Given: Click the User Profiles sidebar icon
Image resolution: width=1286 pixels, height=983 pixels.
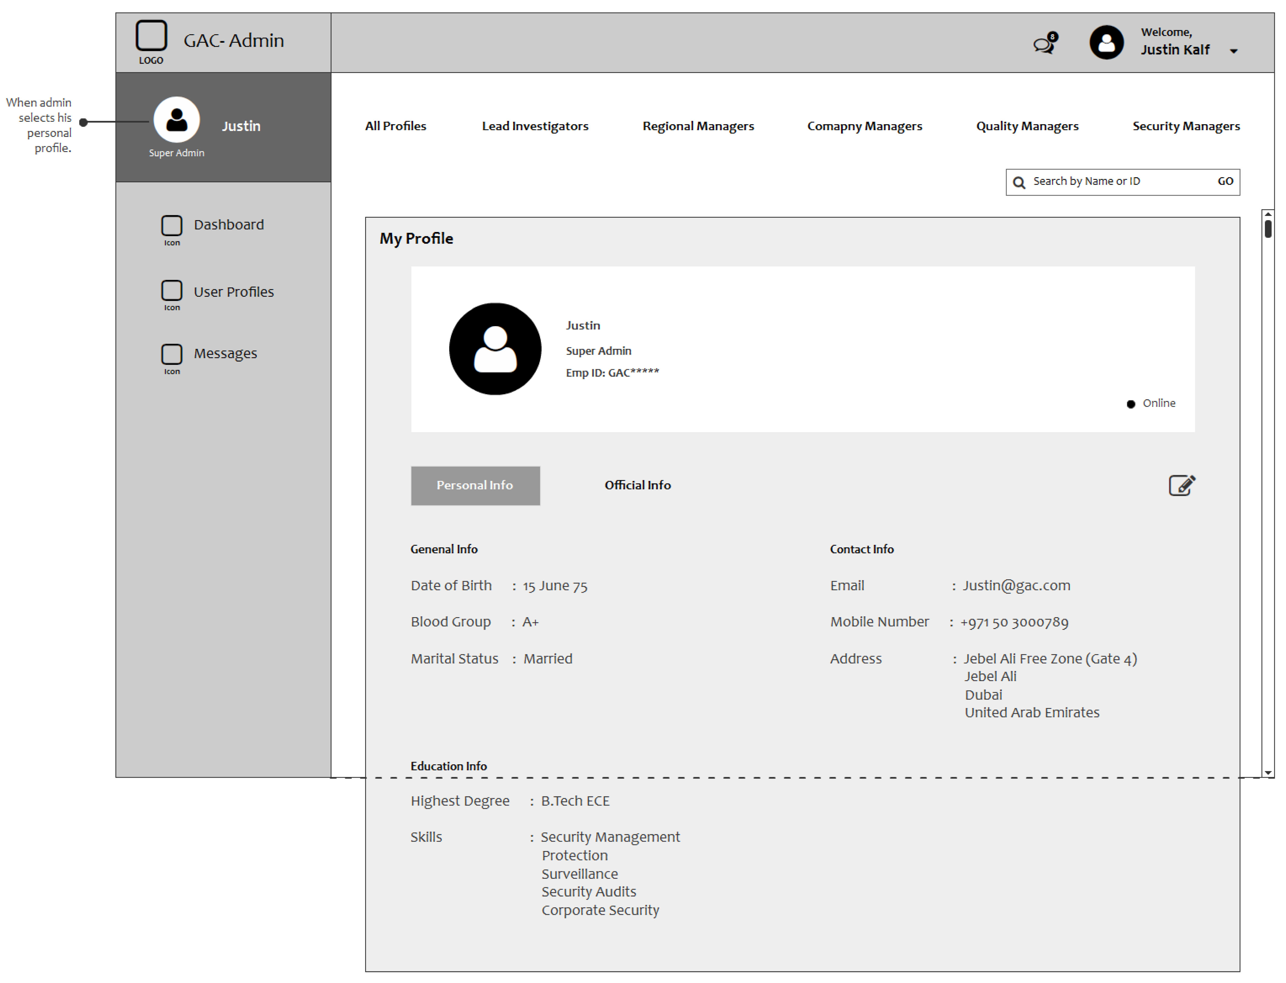Looking at the screenshot, I should click(171, 290).
